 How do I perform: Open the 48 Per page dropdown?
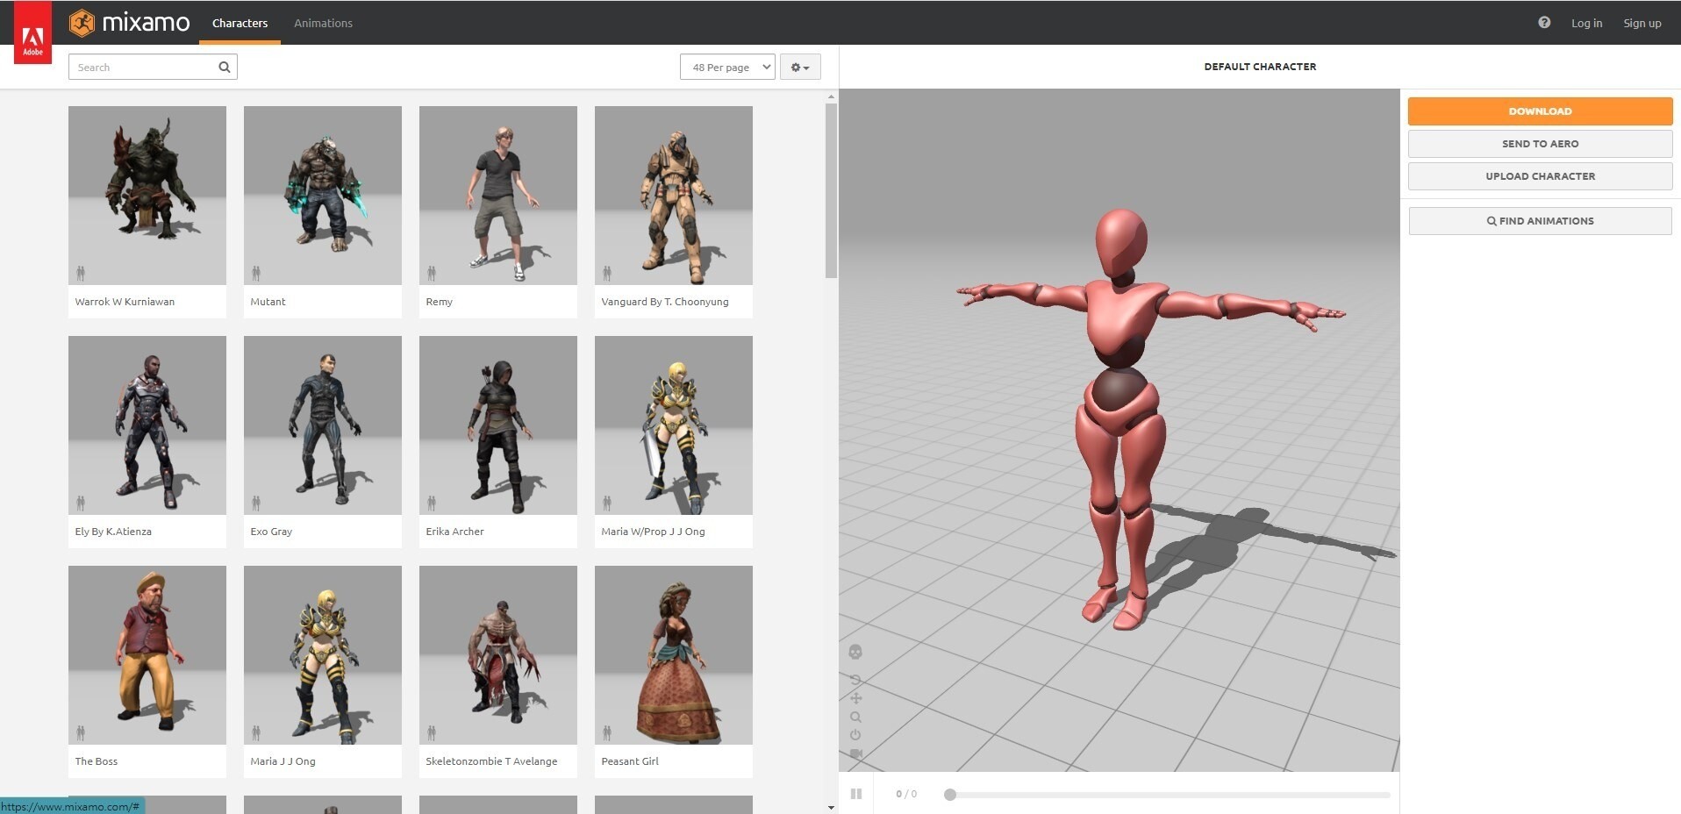[727, 67]
